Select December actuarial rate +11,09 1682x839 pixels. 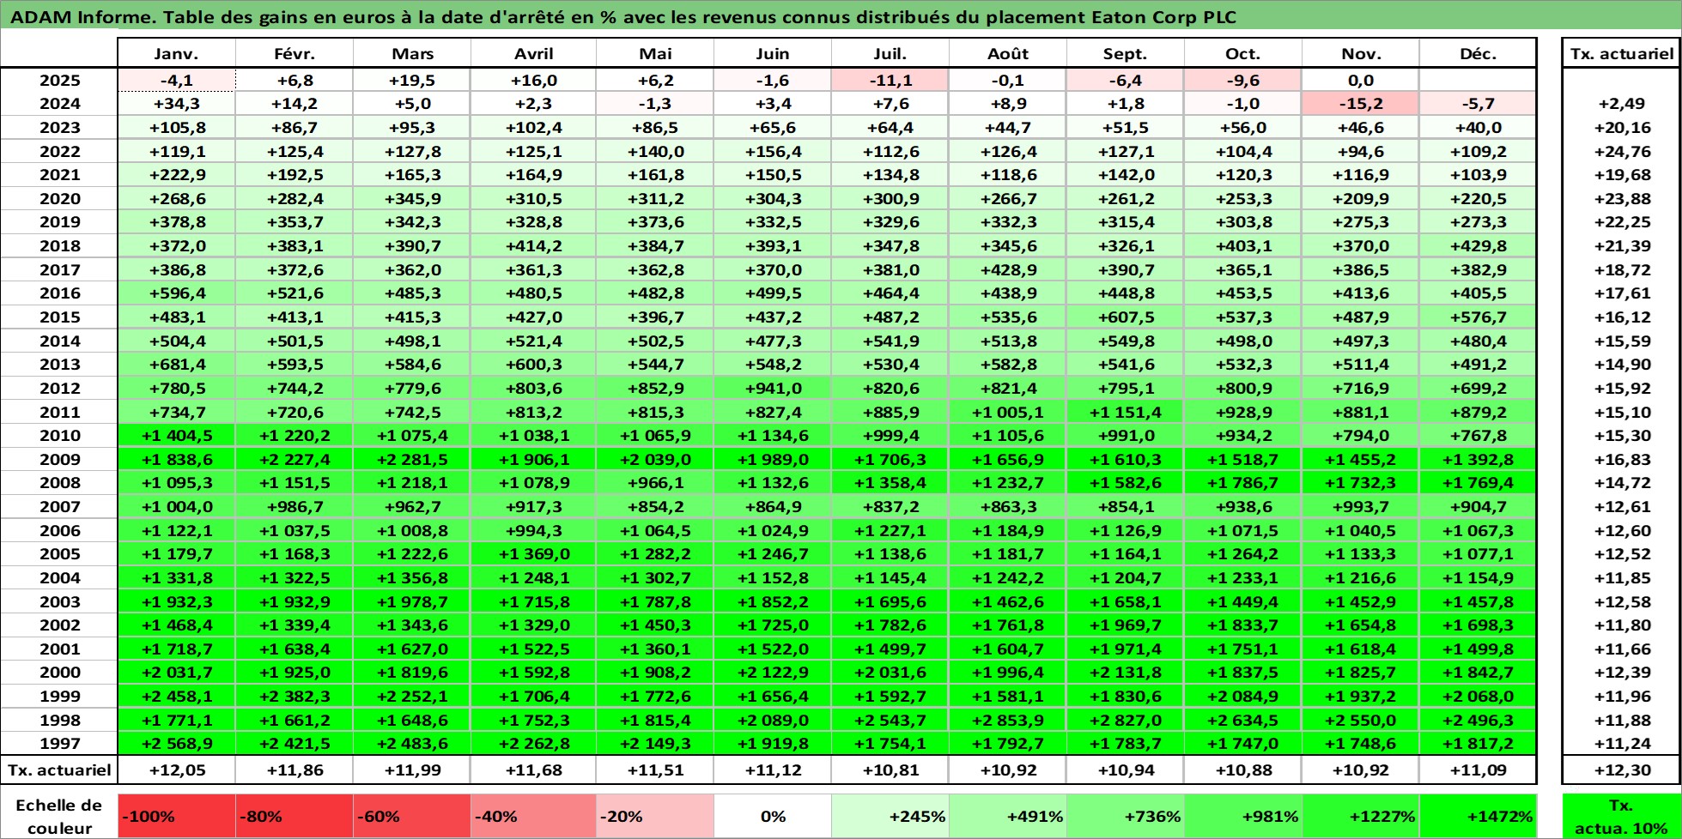click(x=1478, y=770)
